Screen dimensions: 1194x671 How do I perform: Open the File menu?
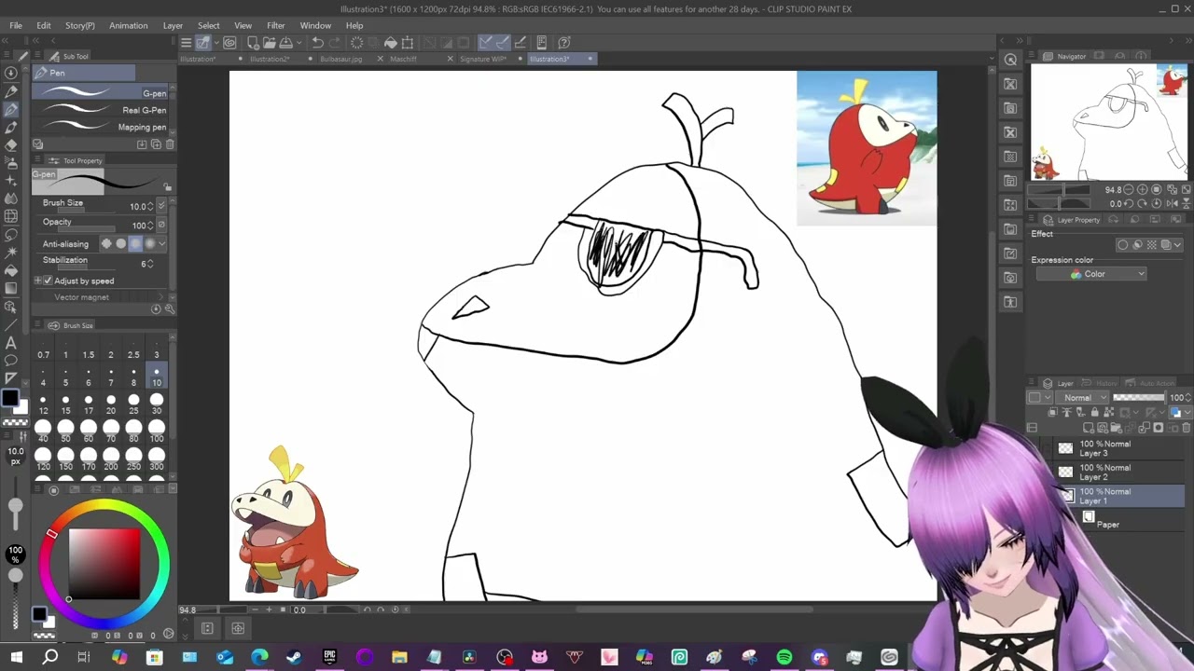click(16, 25)
